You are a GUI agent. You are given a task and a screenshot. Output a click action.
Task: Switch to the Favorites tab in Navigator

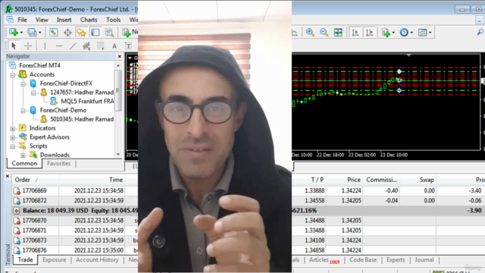pos(59,164)
